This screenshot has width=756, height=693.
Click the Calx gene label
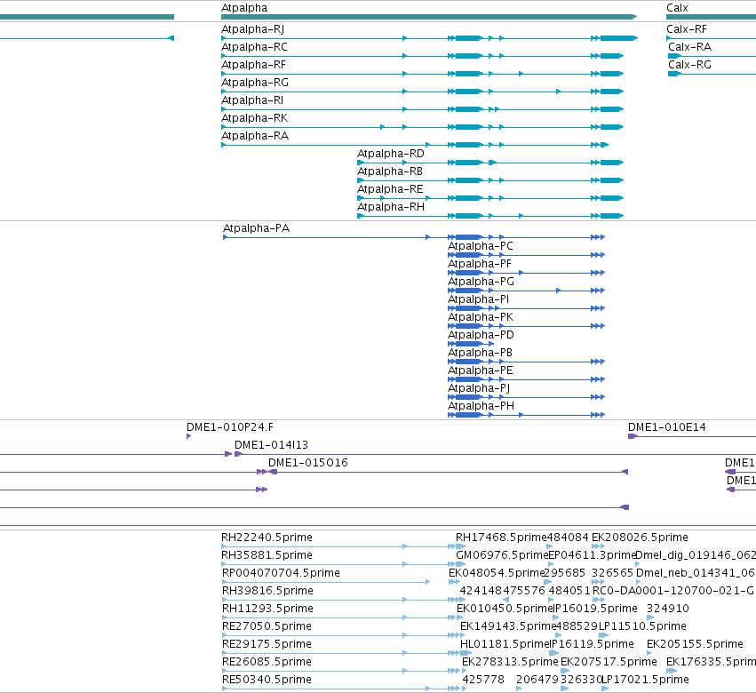coord(677,8)
